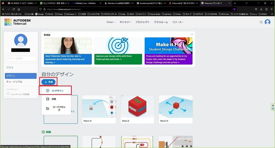
Task: Click the browser home icon
Action: [x=19, y=9]
